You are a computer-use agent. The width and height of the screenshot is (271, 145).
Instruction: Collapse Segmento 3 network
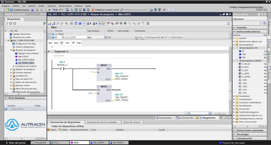(x=49, y=52)
